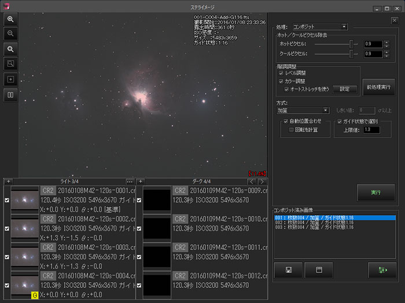Click the split compare view icon
This screenshot has height=303, width=405.
[10, 94]
